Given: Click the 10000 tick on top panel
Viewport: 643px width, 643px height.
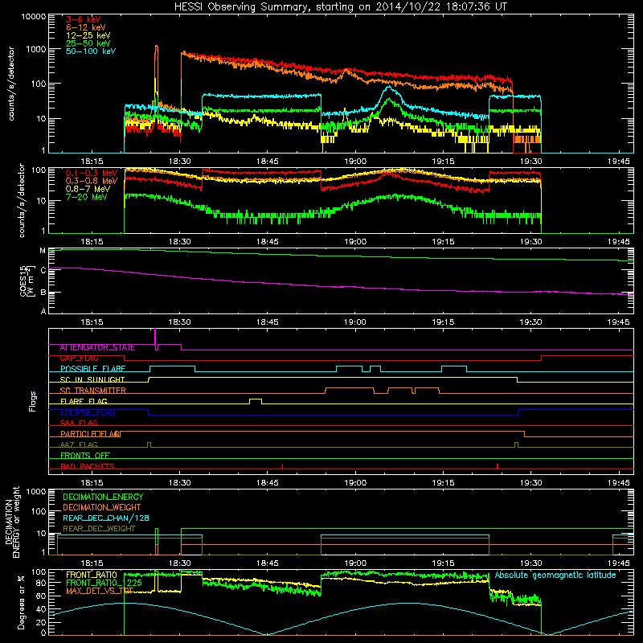Looking at the screenshot, I should pyautogui.click(x=33, y=16).
